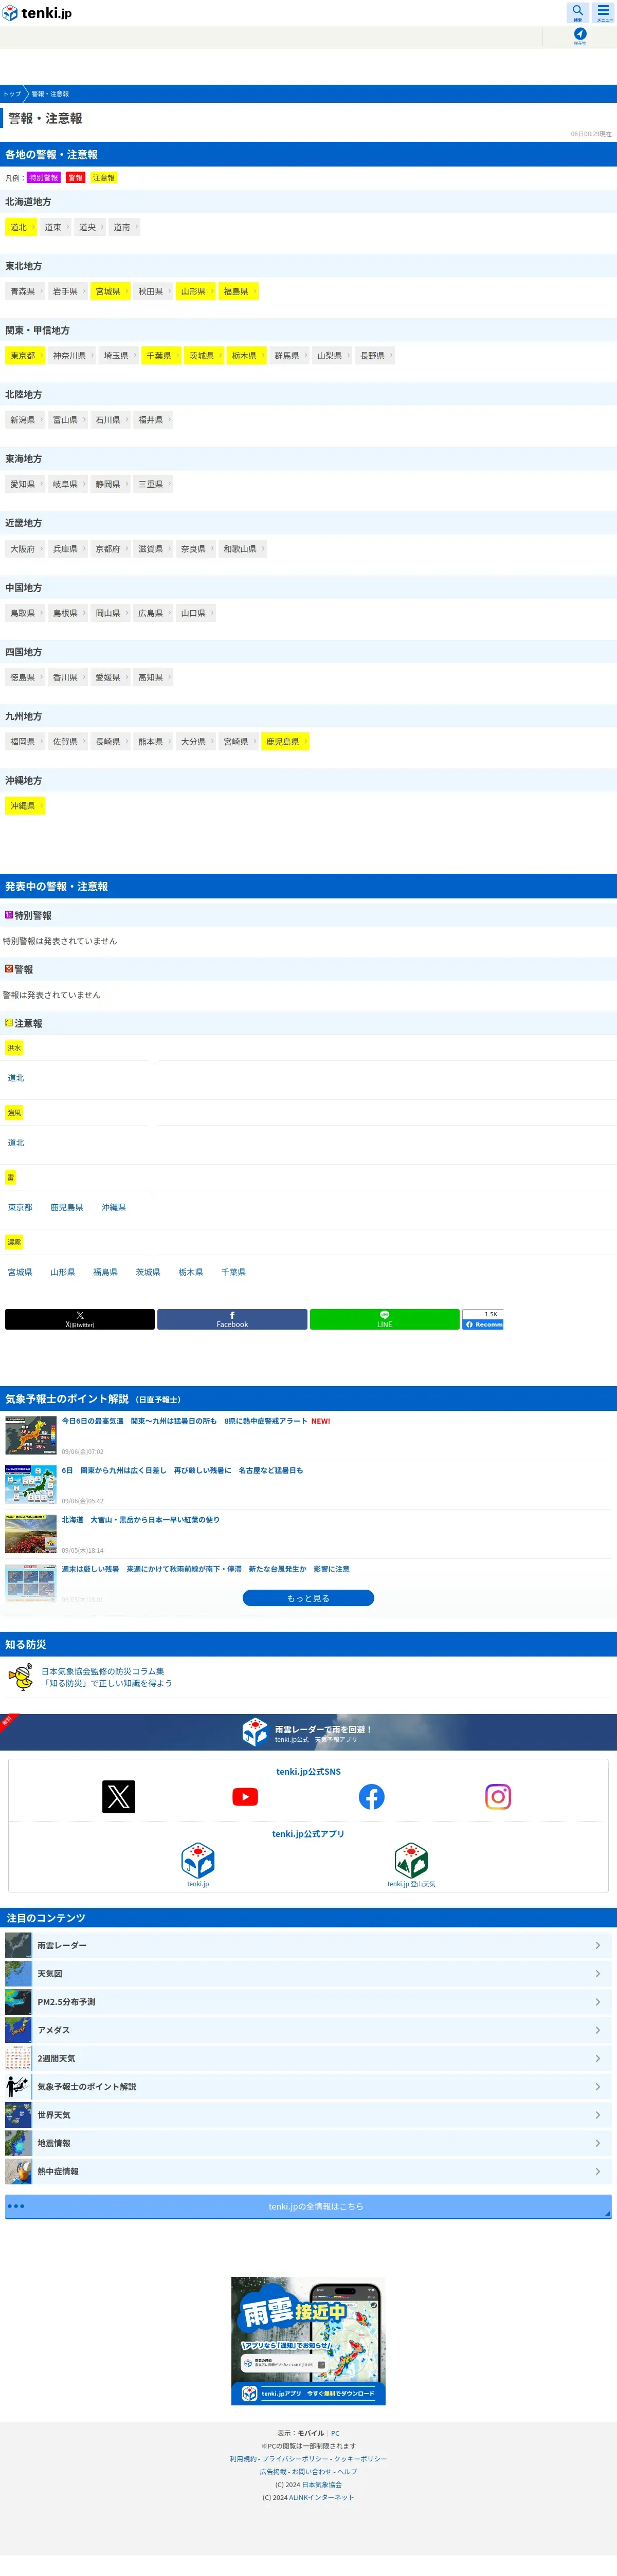Open article 6日 関東から九州は広く日差し

click(182, 1470)
